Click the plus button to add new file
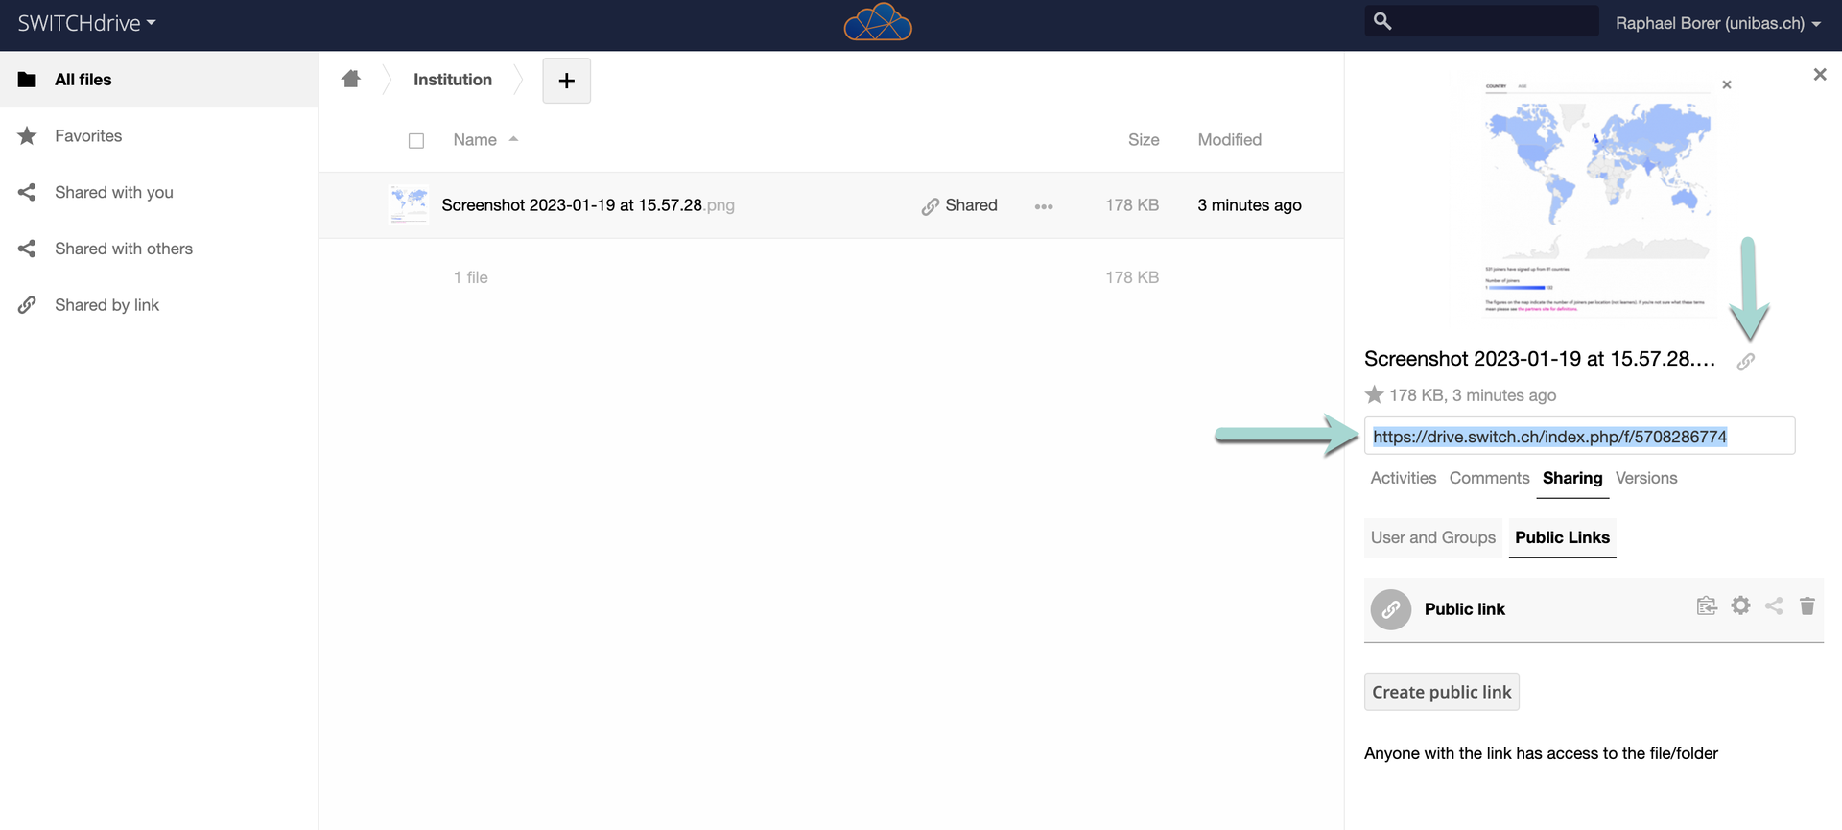 [x=566, y=81]
